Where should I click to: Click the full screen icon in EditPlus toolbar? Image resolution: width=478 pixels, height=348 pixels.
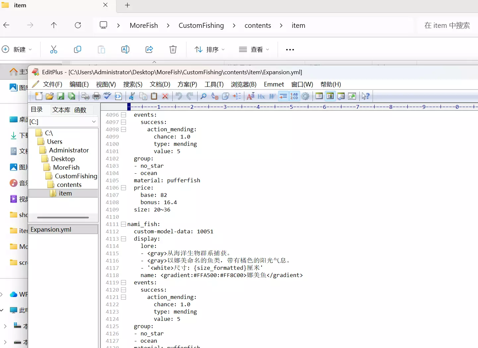pyautogui.click(x=352, y=96)
